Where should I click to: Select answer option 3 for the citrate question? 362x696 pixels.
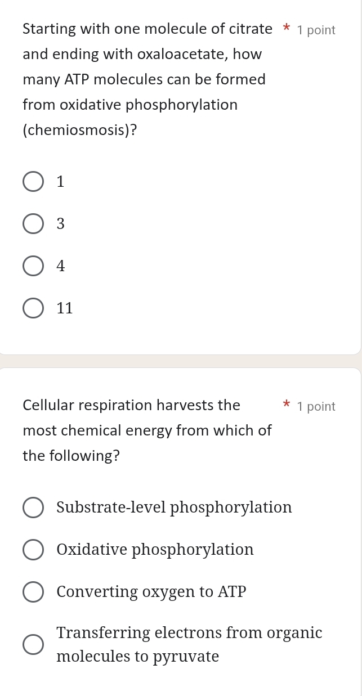coord(33,223)
